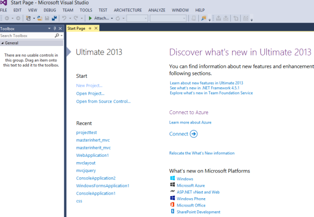Click the Open File folder icon
314x217 pixels.
(40, 18)
